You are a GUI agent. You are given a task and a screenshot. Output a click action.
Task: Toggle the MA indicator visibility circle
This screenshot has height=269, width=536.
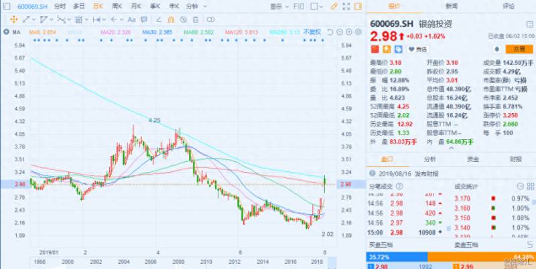[x=6, y=31]
